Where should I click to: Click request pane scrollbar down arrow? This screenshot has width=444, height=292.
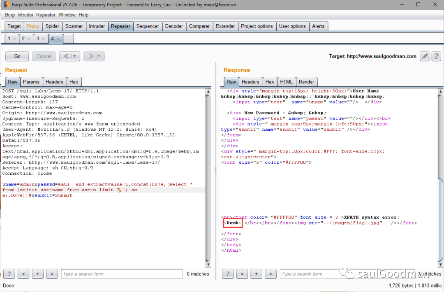(208, 264)
